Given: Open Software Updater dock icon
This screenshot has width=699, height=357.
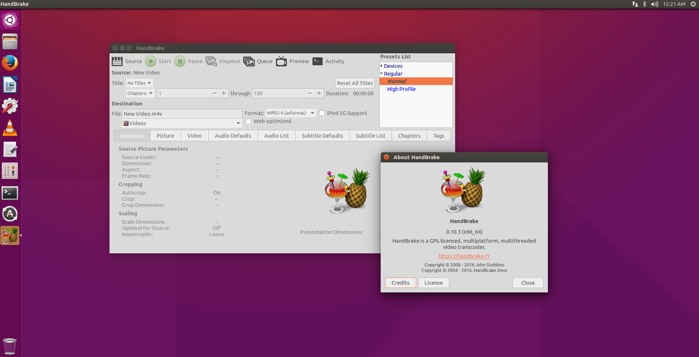Looking at the screenshot, I should pos(10,214).
